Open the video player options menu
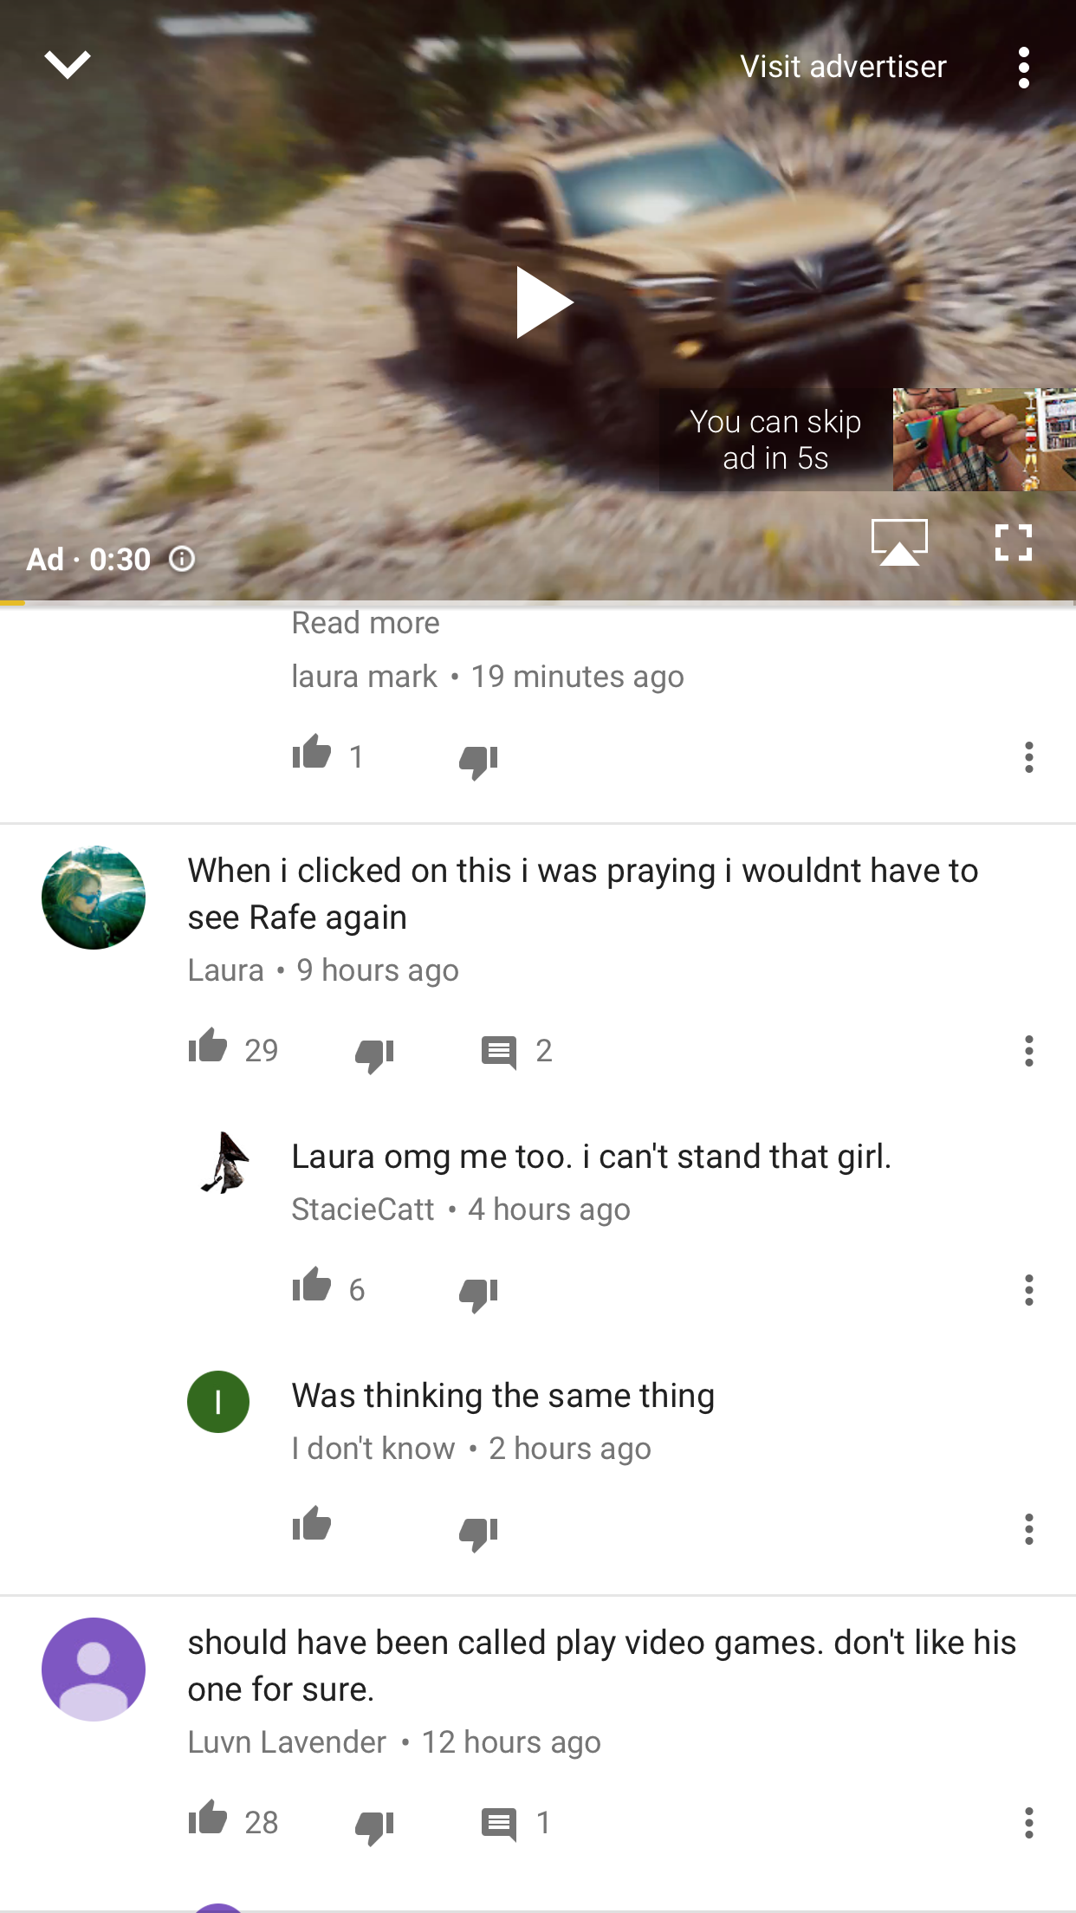Viewport: 1076px width, 1913px height. pyautogui.click(x=1024, y=68)
